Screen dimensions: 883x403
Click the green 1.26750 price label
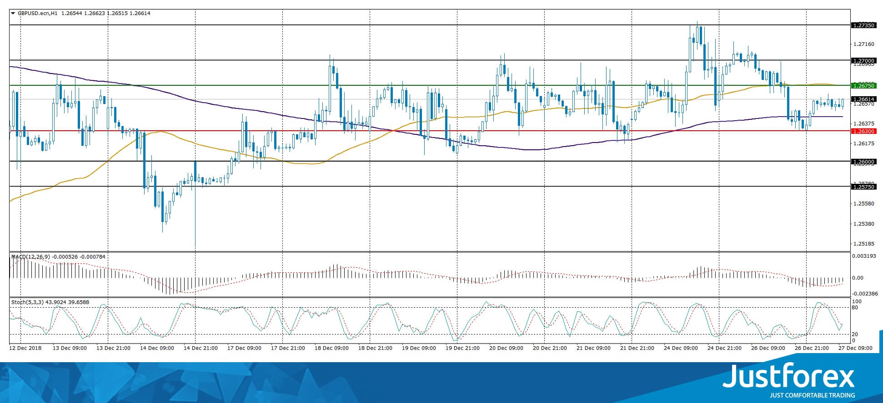click(x=863, y=85)
